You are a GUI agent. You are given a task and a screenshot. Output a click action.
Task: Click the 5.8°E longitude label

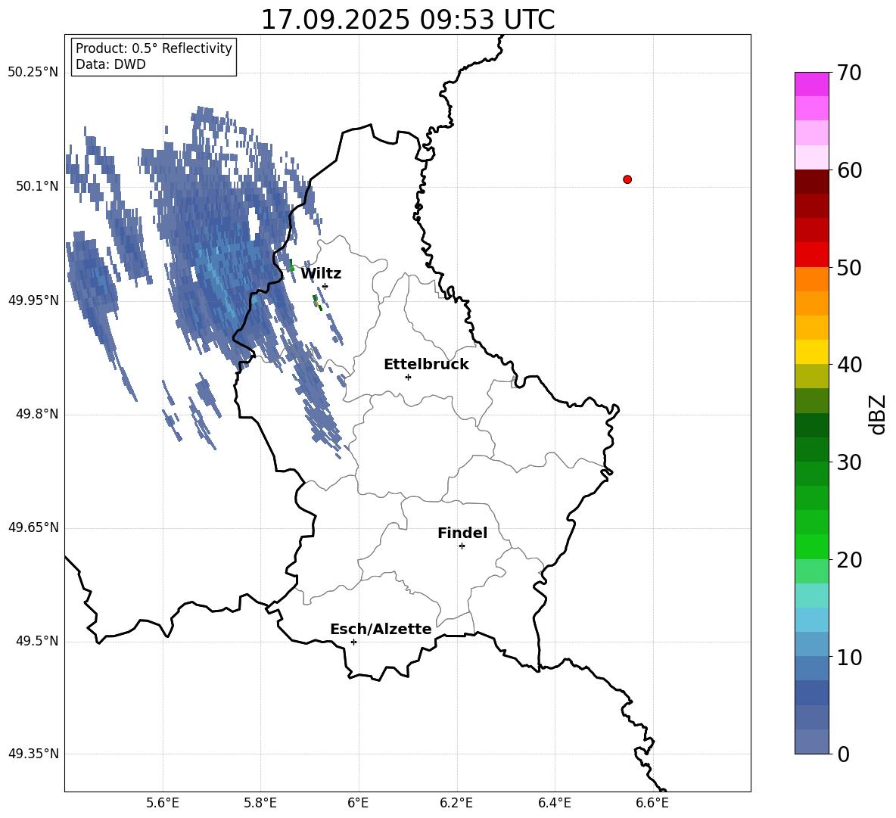click(260, 803)
